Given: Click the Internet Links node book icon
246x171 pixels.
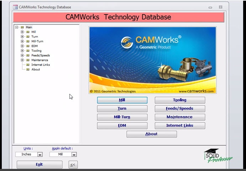Looking at the screenshot, I should [x=28, y=65].
